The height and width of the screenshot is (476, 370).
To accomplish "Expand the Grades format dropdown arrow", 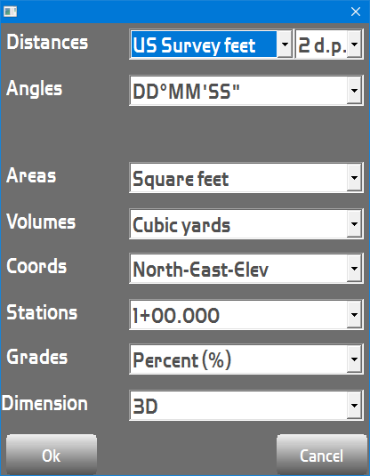I will pyautogui.click(x=354, y=359).
